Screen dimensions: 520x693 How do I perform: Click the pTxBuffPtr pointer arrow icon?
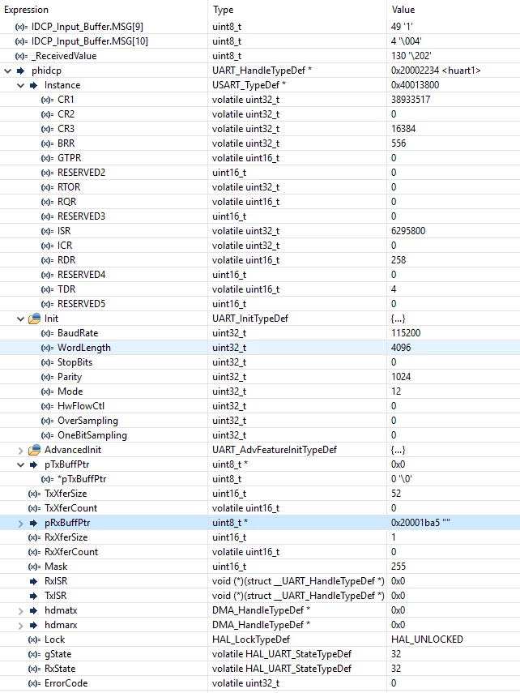(33, 464)
